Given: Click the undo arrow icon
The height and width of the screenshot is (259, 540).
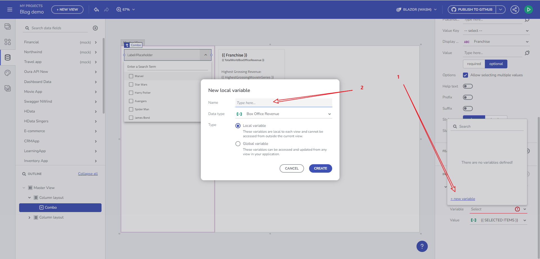Looking at the screenshot, I should 96,10.
